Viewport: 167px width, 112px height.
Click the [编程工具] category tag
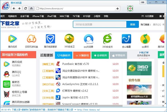pyautogui.click(x=48, y=64)
